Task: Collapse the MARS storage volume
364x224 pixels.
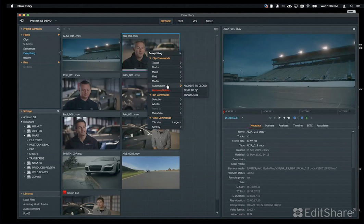Action: click(x=25, y=135)
